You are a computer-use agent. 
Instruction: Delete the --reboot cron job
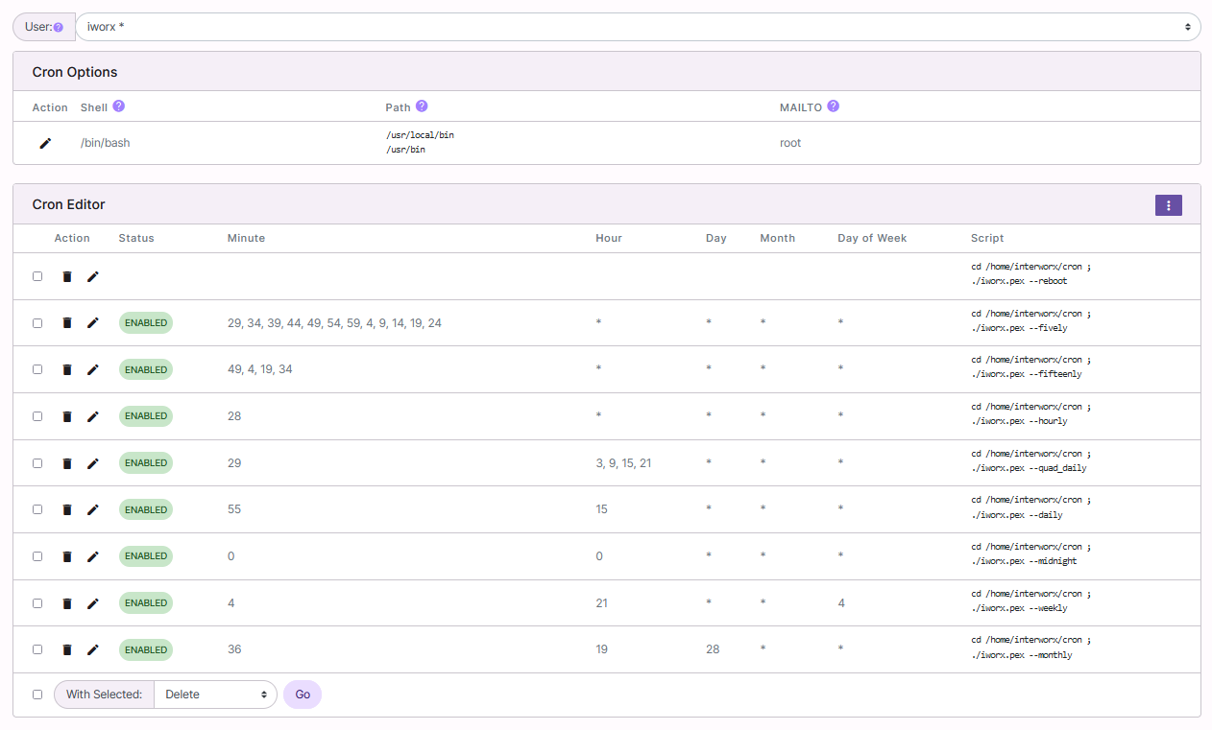pos(67,276)
